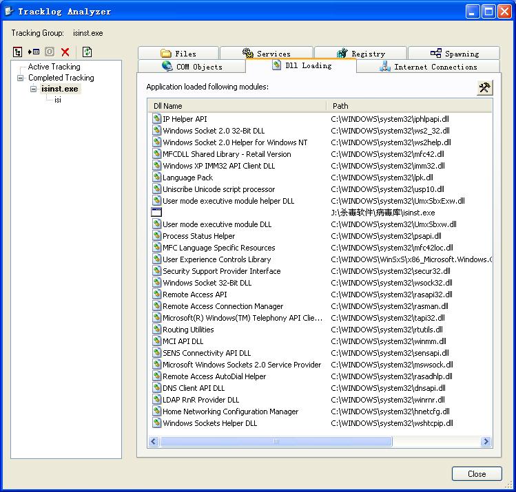The image size is (516, 492).
Task: Collapse the Completed Tracking tree node
Action: pos(21,78)
